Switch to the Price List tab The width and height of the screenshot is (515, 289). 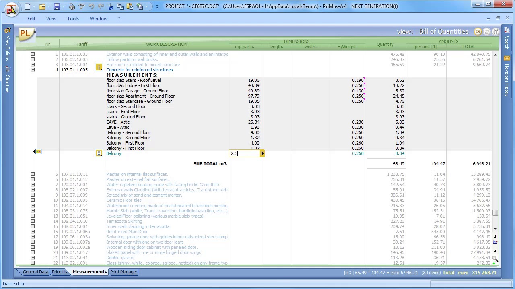(x=60, y=272)
